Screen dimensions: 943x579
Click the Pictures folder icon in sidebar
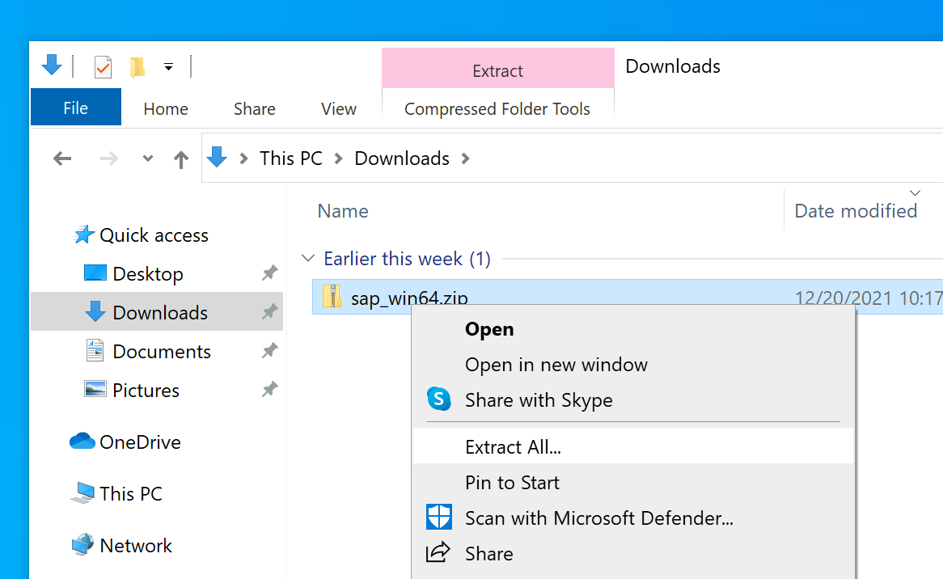(95, 390)
